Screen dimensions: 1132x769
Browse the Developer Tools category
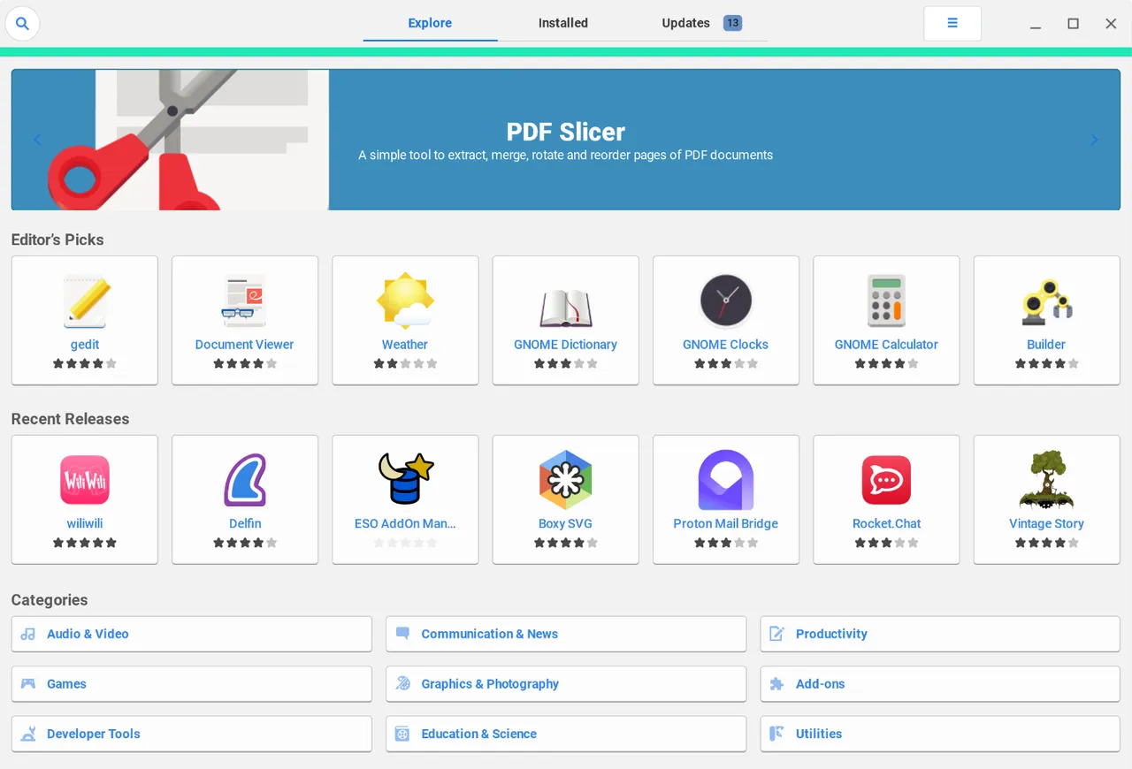[192, 734]
